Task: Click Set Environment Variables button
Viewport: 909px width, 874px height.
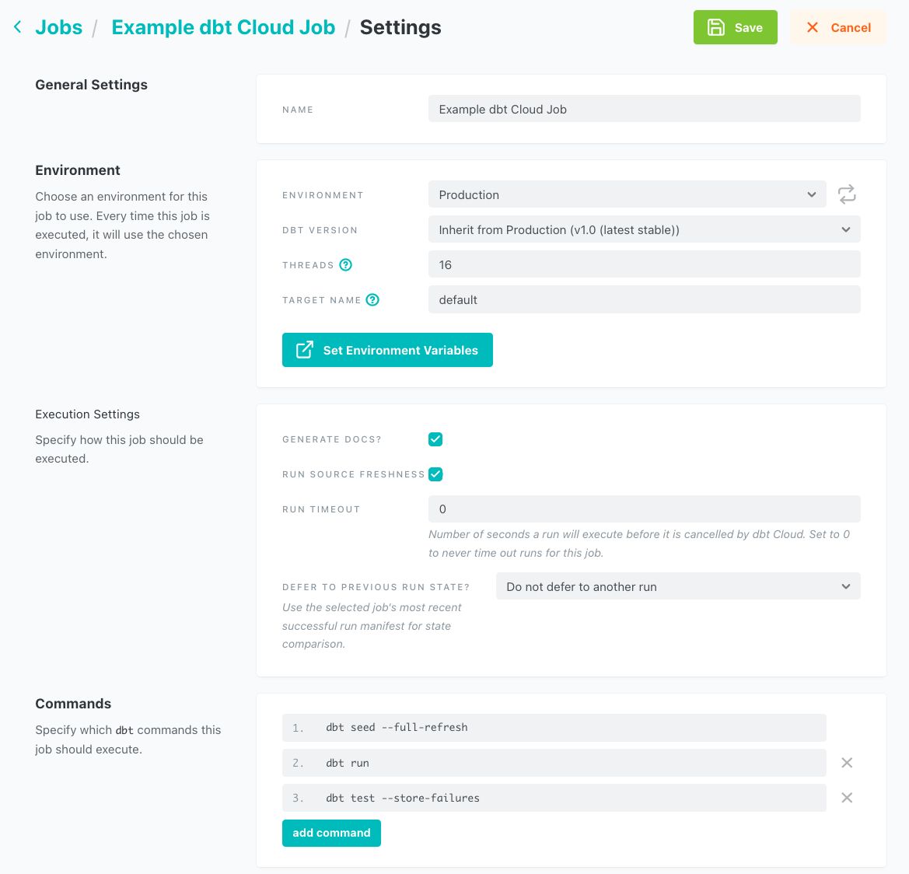Action: 387,350
